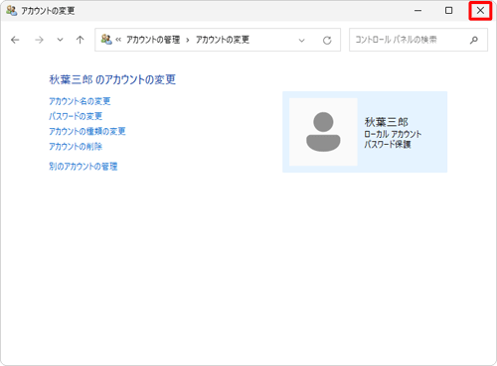Go back with the left arrow button

(15, 40)
